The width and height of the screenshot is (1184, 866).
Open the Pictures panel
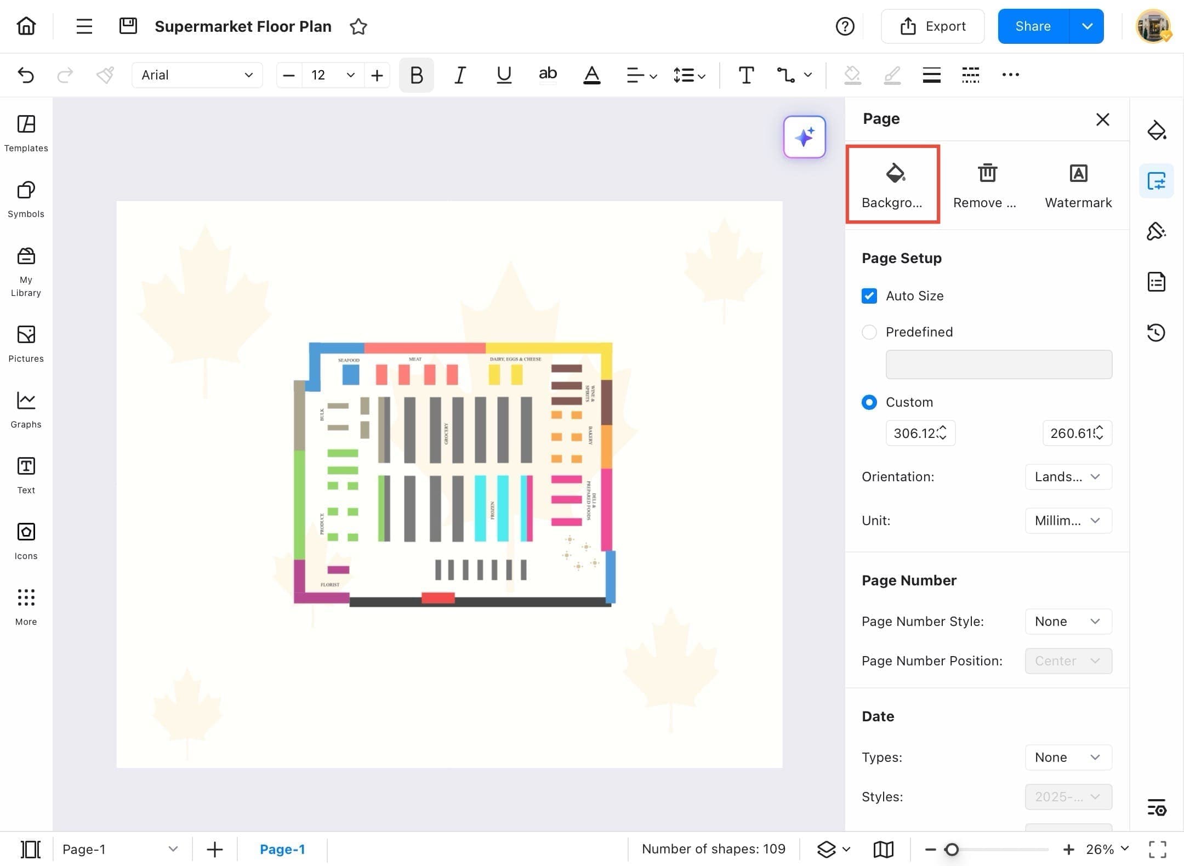click(26, 344)
